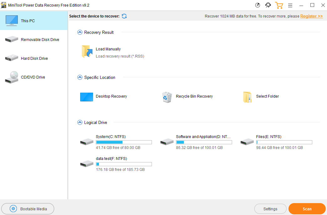Image resolution: width=327 pixels, height=215 pixels.
Task: Click the Software and Appliation D drive icon
Action: (x=167, y=142)
